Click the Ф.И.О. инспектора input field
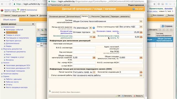The height and width of the screenshot is (99, 177). pos(84,48)
